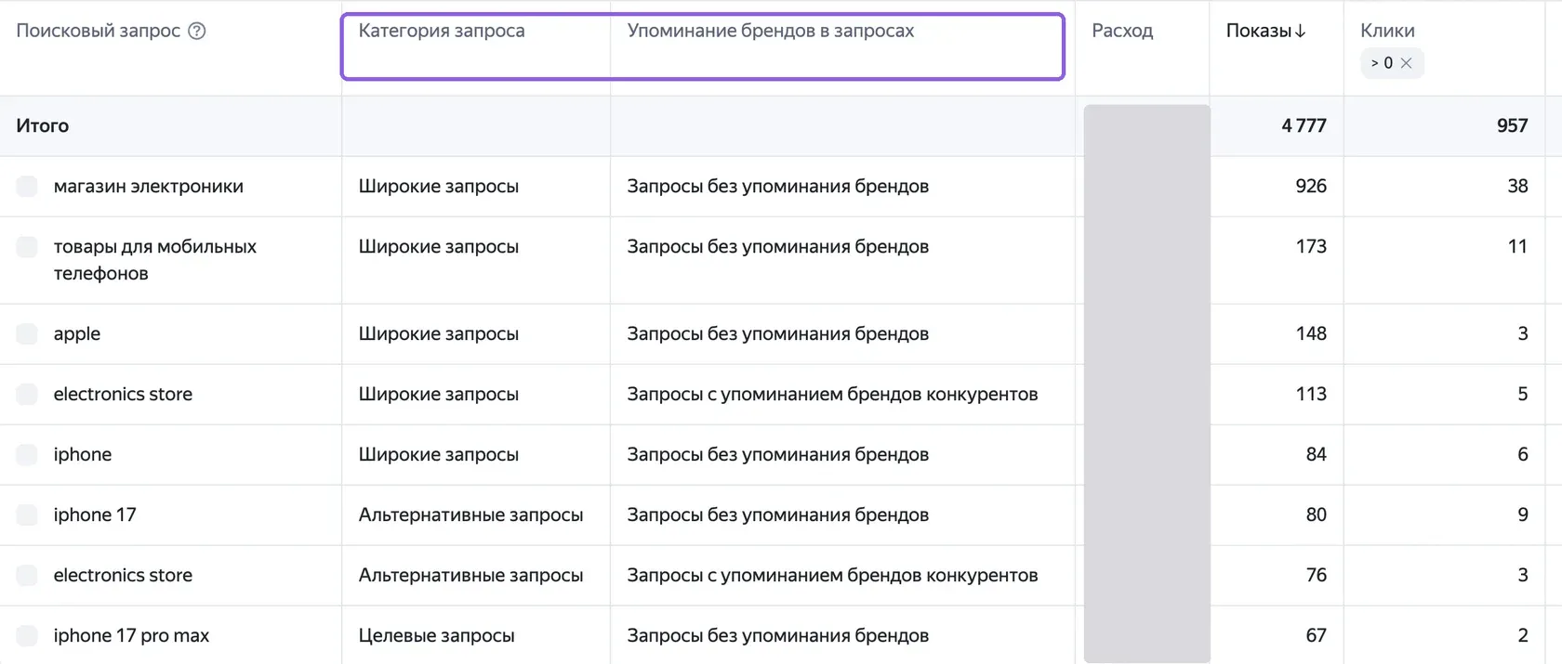This screenshot has height=664, width=1562.
Task: Tick checkbox of electronics store row with 76 impressions
Action: coord(27,575)
